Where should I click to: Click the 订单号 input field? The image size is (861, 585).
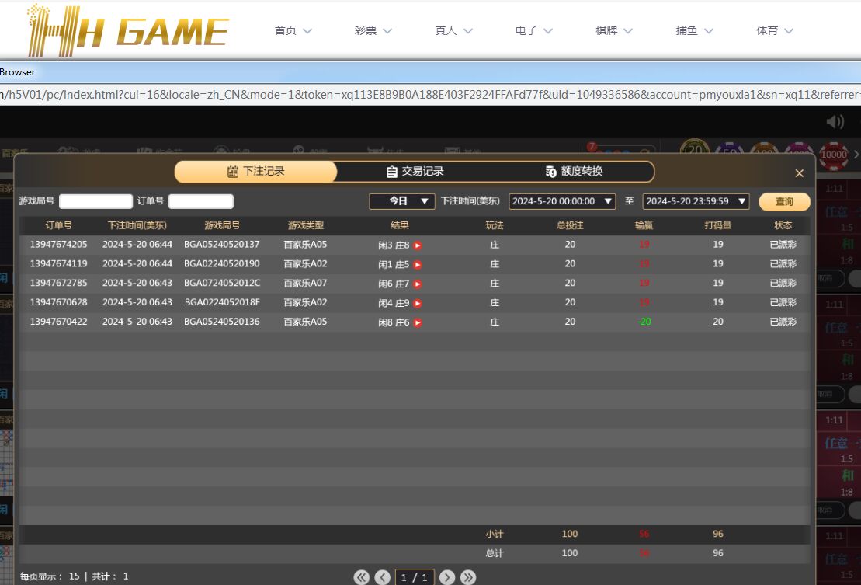200,201
